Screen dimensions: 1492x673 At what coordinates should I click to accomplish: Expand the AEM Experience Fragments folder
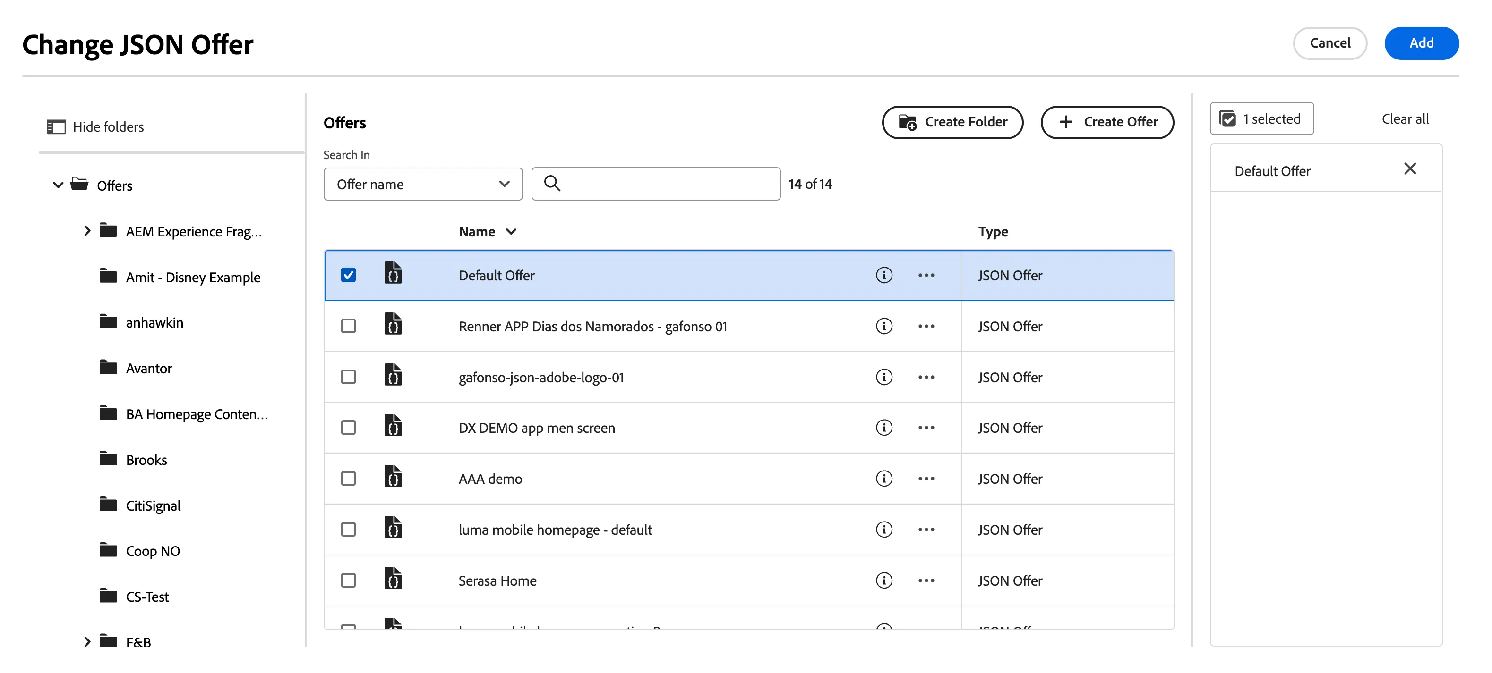(87, 231)
